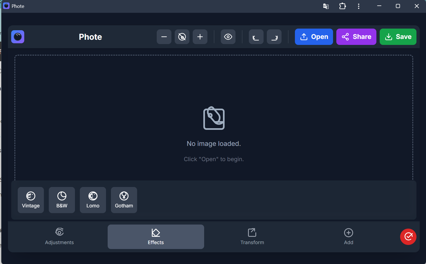Image resolution: width=426 pixels, height=264 pixels.
Task: Click the "No image loaded." text
Action: pos(214,144)
